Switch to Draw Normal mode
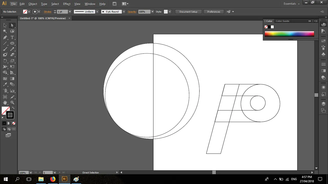Screen dimensions: 328x184 point(4,129)
